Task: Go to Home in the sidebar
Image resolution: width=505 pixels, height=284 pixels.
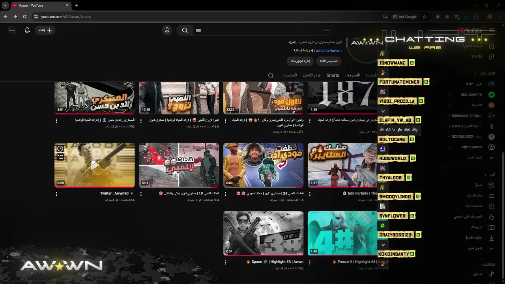Action: tap(478, 46)
